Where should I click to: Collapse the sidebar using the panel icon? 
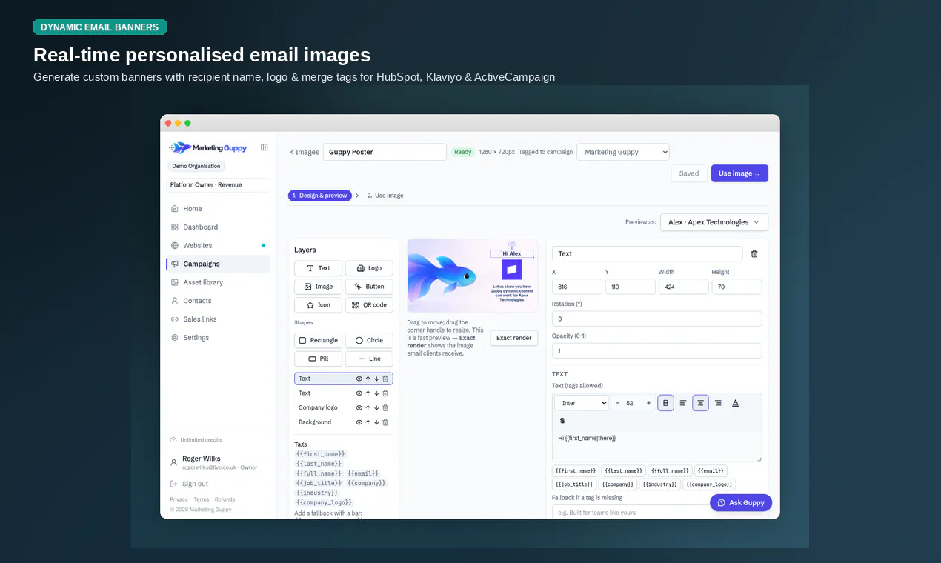[264, 147]
